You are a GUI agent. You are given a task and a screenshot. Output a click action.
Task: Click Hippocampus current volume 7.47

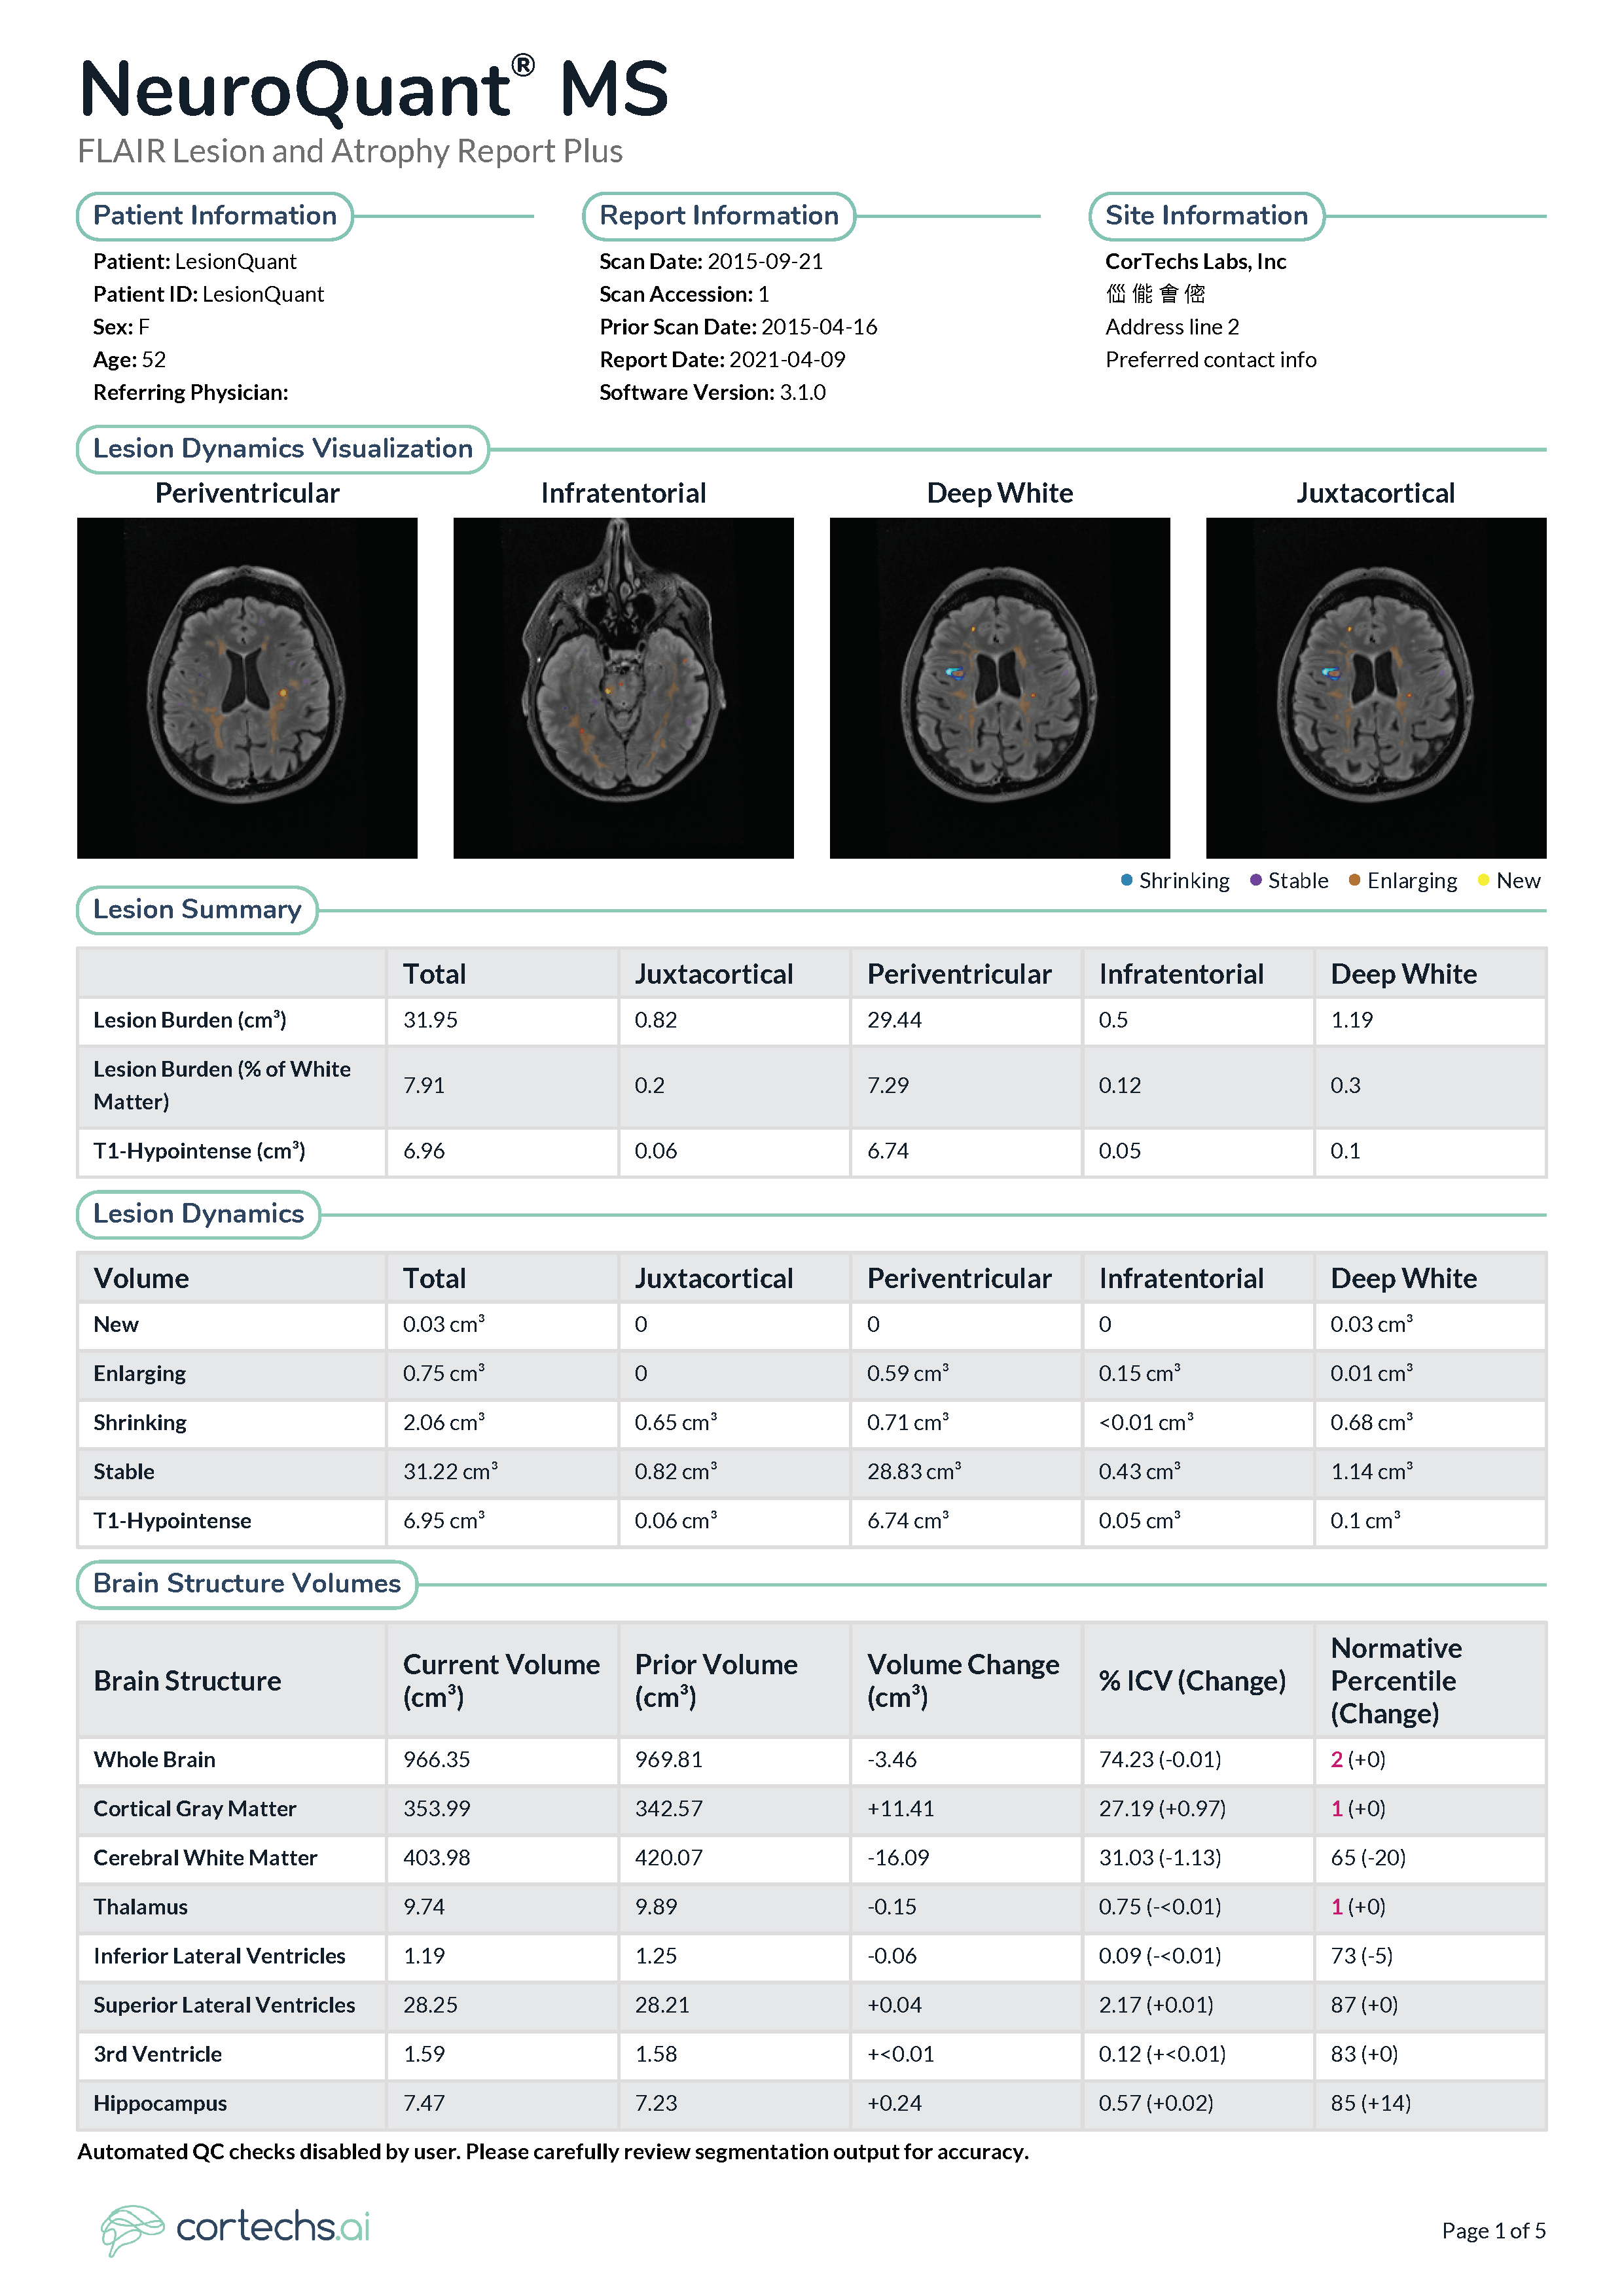[x=423, y=2103]
